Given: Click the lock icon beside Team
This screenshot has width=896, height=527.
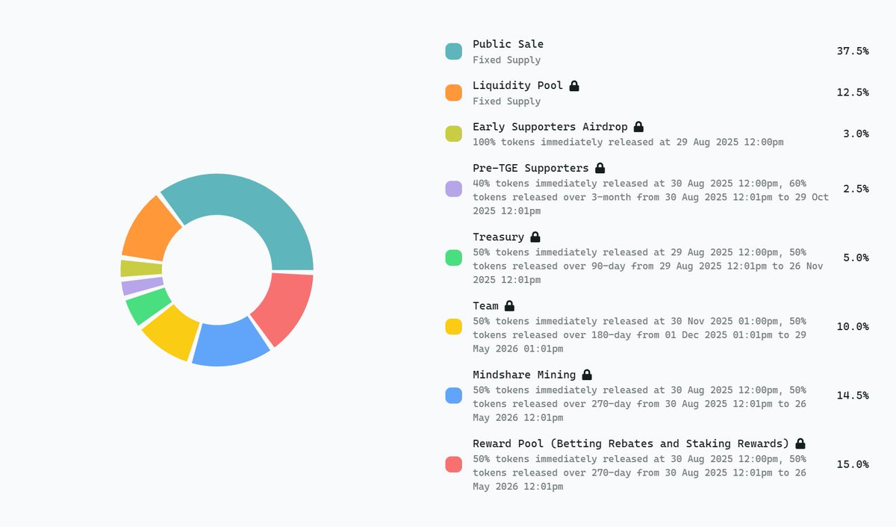Looking at the screenshot, I should pos(509,306).
